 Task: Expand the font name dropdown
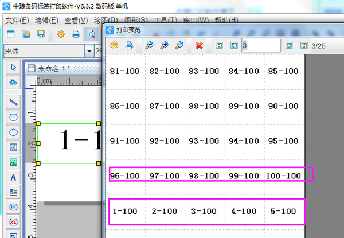[88, 51]
